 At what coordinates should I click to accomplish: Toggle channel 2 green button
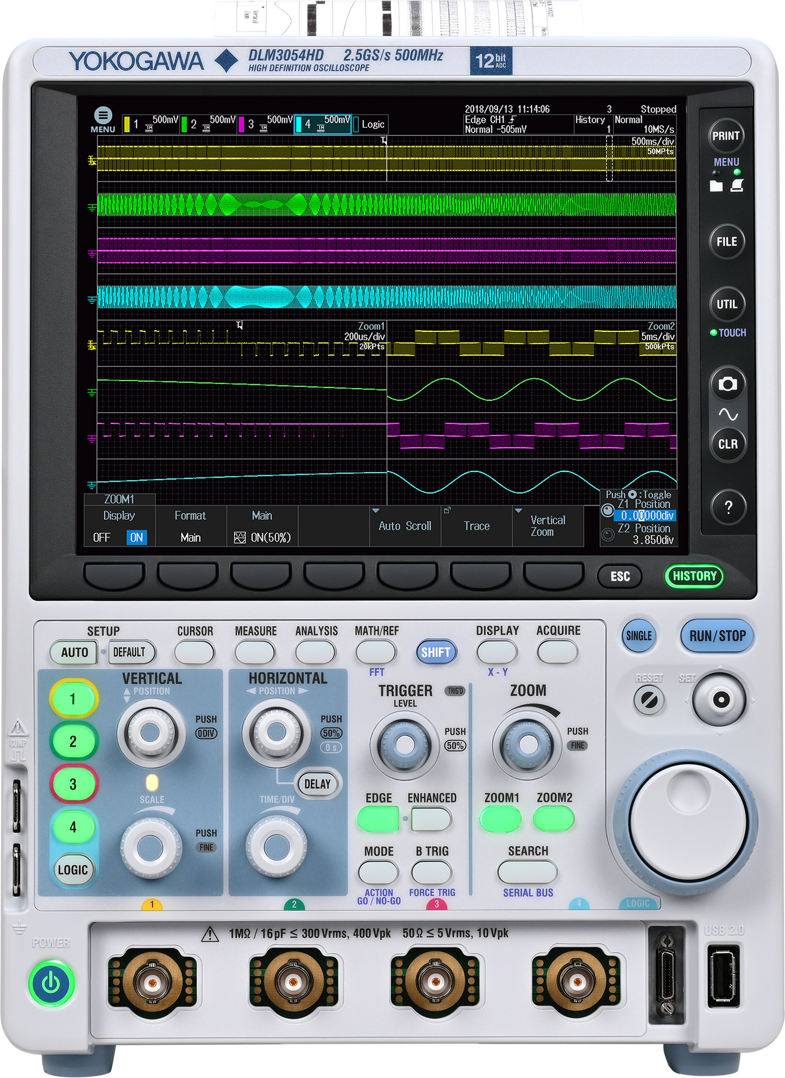click(73, 741)
